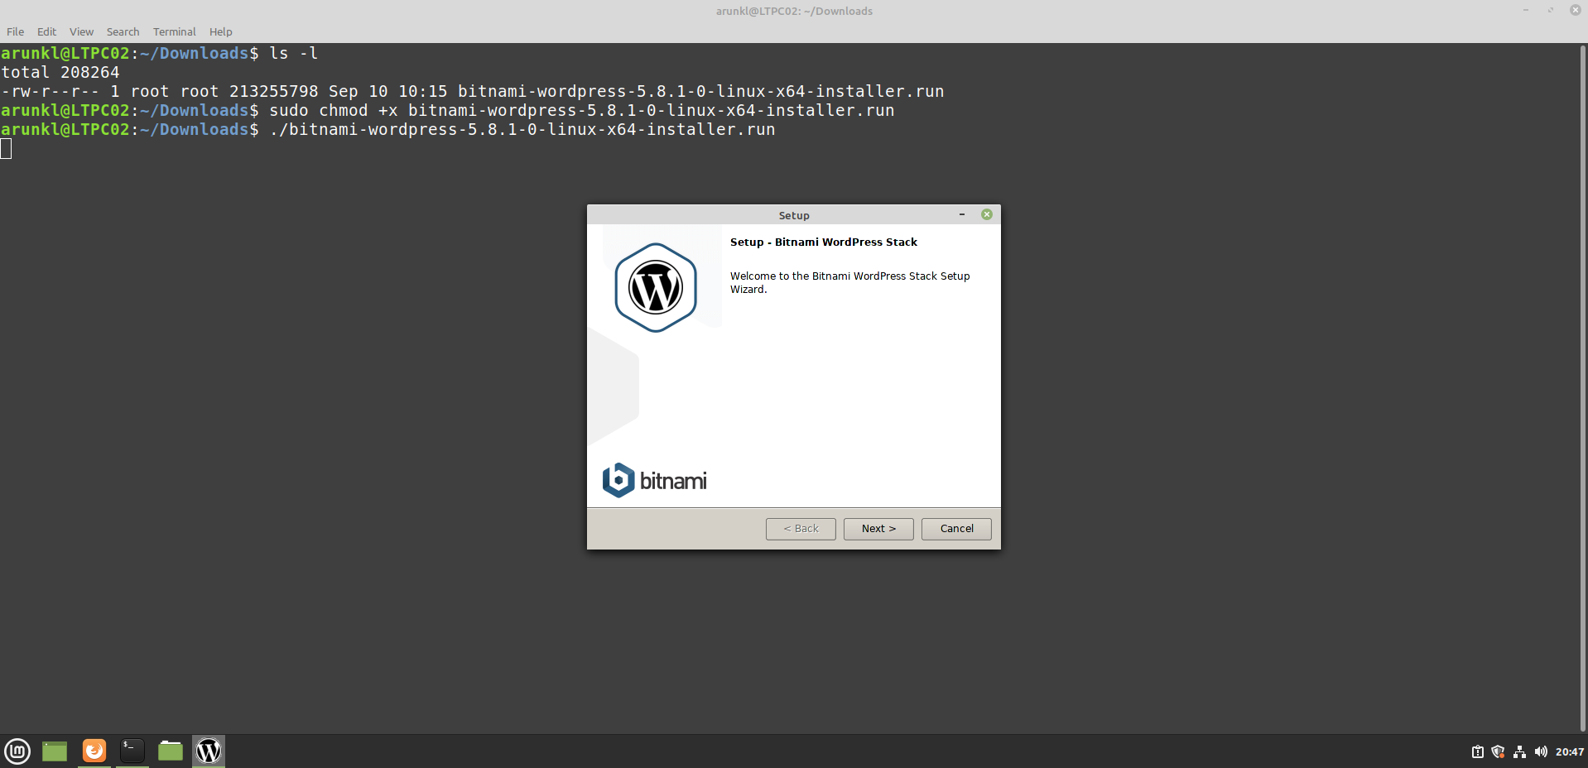Screen dimensions: 1588x768
Task: Click the bitnami logo in Setup dialog
Action: [654, 480]
